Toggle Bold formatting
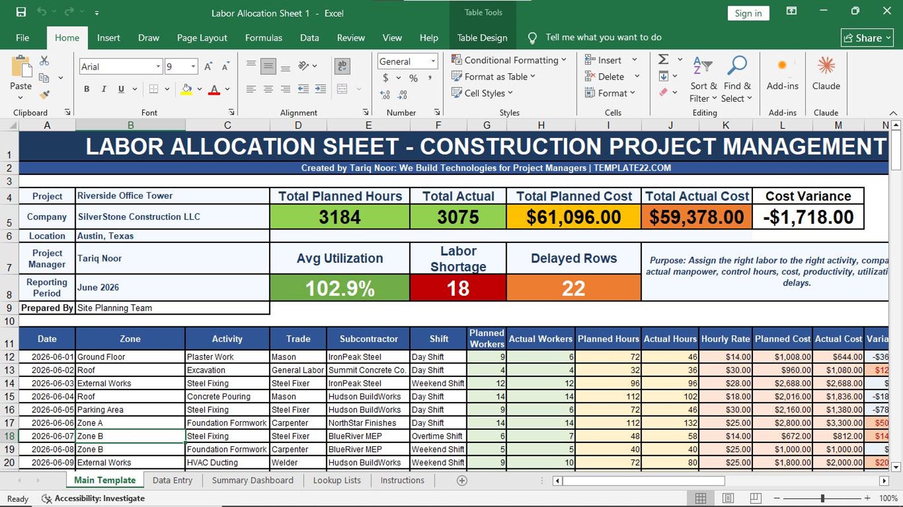 tap(86, 89)
